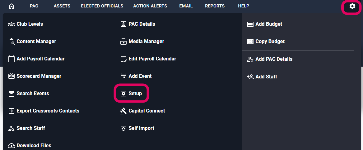363x150 pixels.
Task: Open the Reports menu
Action: [215, 6]
